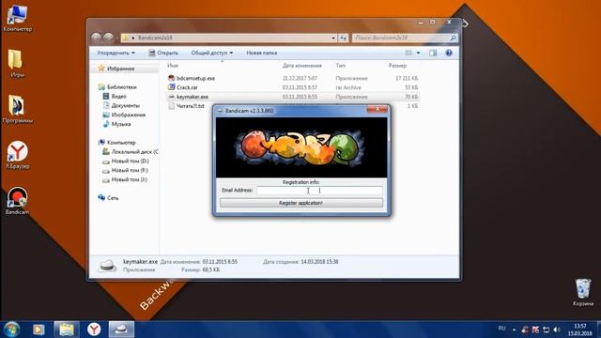Sort by the Тип column header
Viewport: 601px width, 338px height.
click(x=340, y=66)
